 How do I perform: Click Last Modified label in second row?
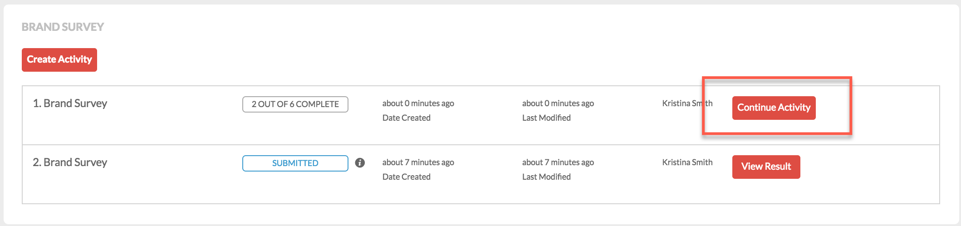click(x=546, y=177)
